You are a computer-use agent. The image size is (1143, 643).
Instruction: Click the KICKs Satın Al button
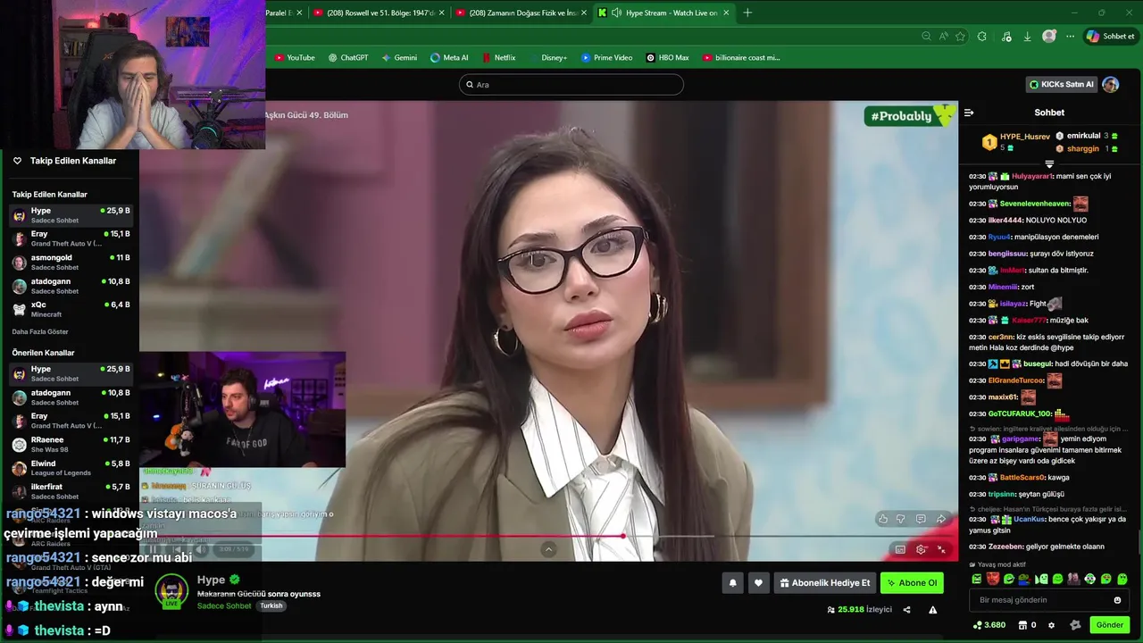[x=1061, y=84]
